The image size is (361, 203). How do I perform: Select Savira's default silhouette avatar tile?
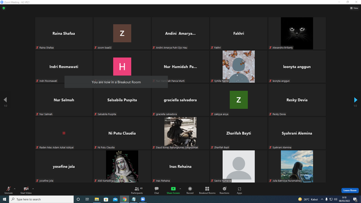pos(239,166)
